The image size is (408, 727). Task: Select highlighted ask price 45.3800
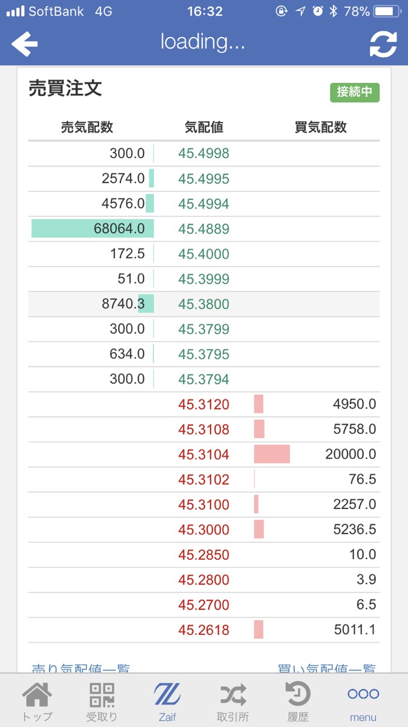(203, 304)
